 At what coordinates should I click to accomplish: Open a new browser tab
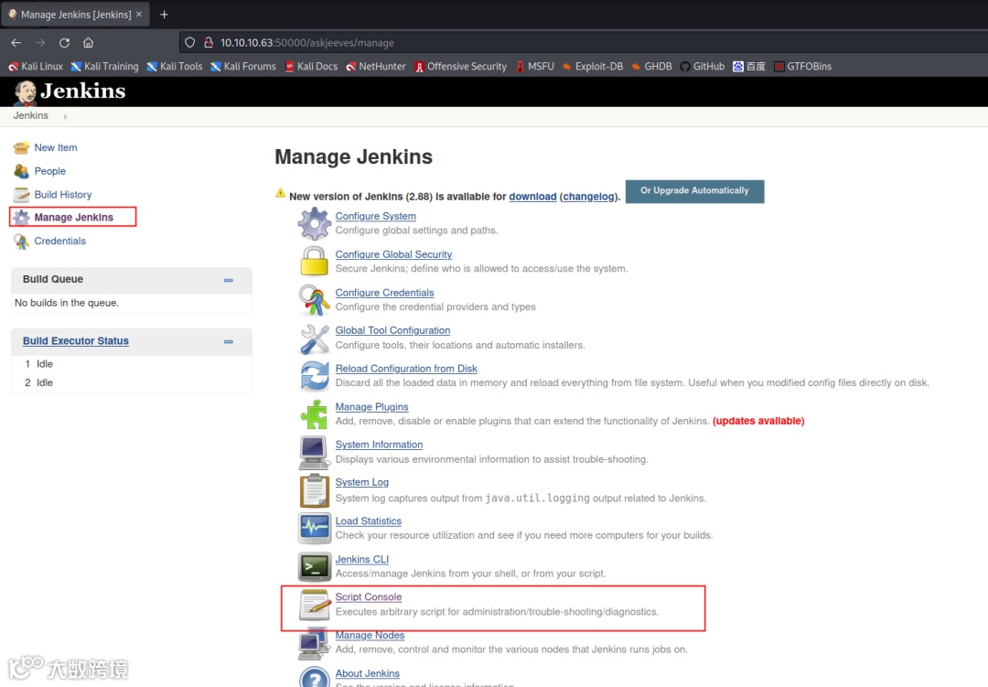click(164, 15)
